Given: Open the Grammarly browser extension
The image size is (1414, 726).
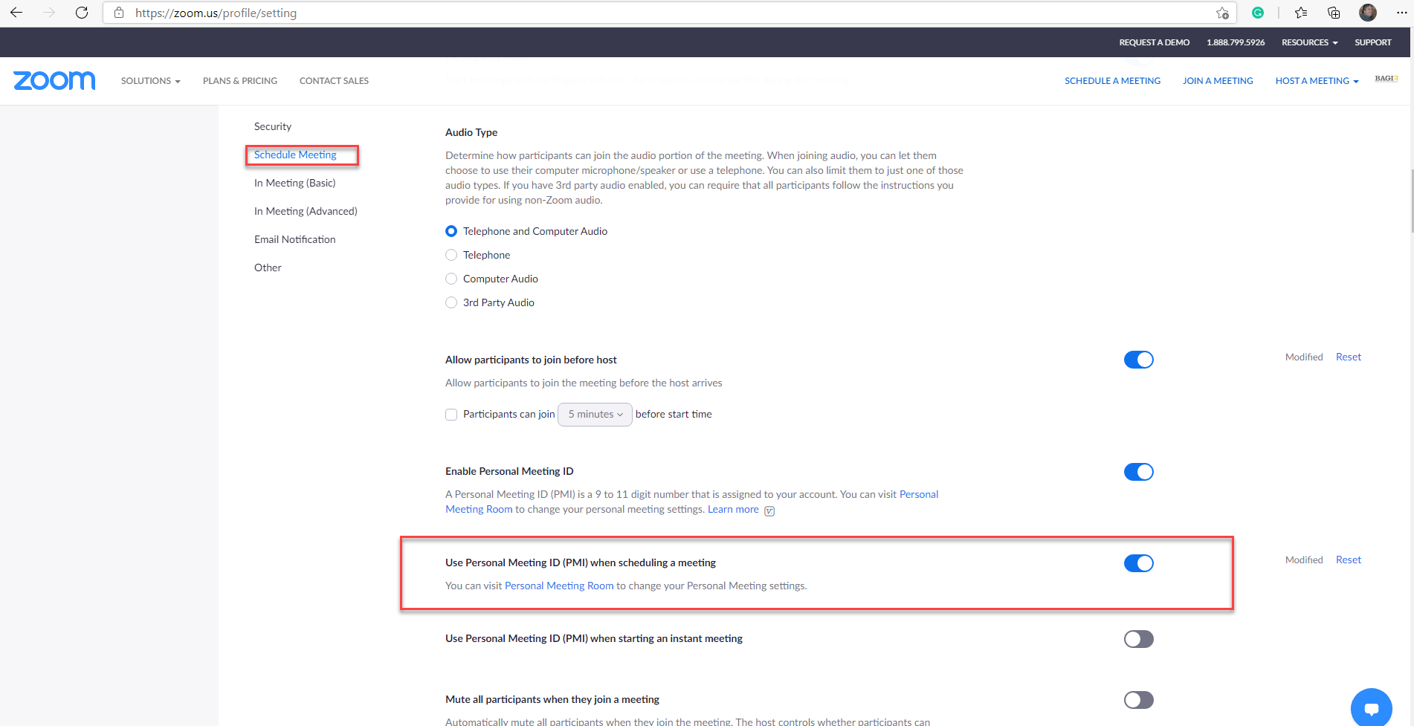Looking at the screenshot, I should click(x=1258, y=13).
